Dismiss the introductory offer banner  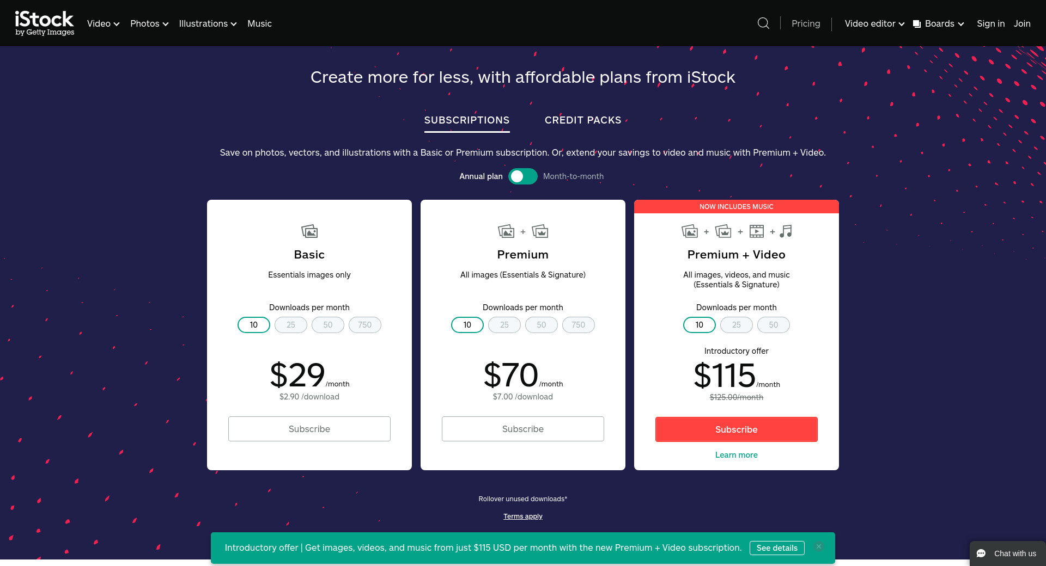tap(818, 547)
